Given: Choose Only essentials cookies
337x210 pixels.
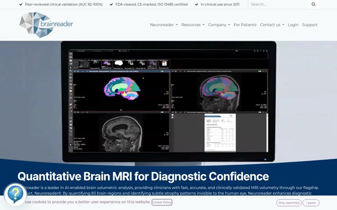Looking at the screenshot, I should coord(289,203).
